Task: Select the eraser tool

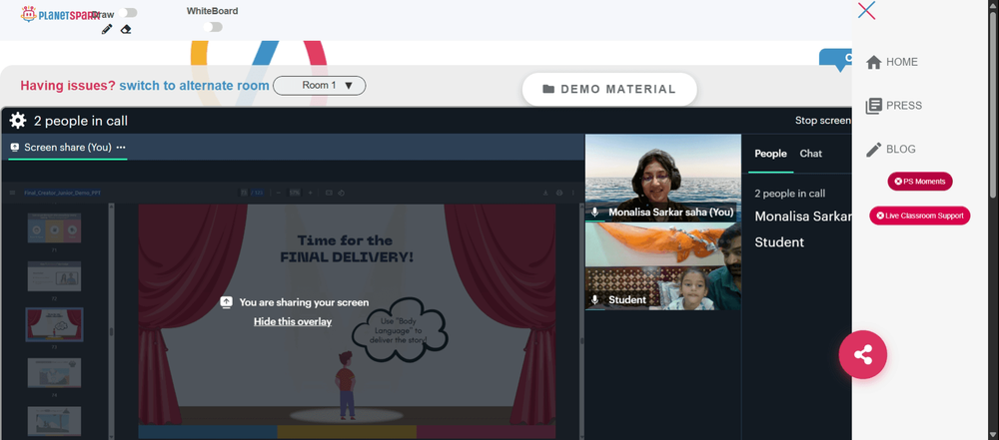Action: (126, 29)
